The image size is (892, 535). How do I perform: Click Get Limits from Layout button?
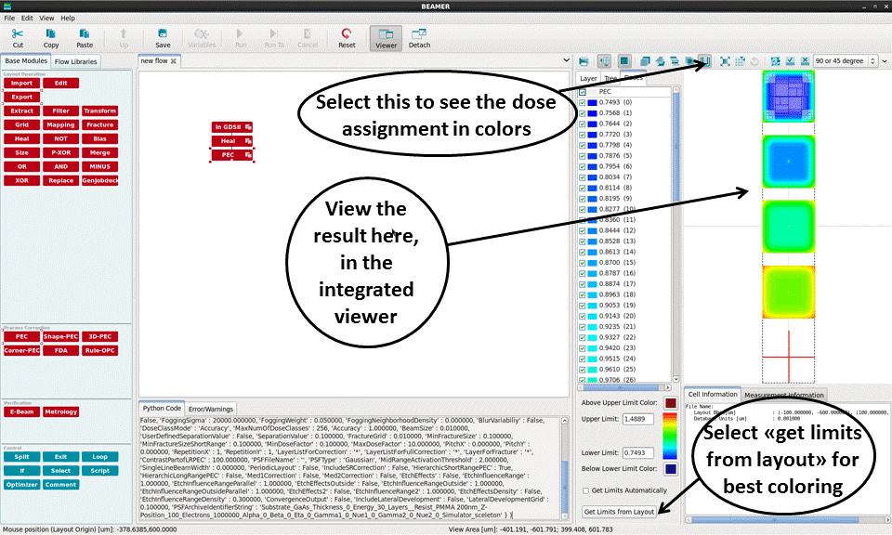[619, 512]
